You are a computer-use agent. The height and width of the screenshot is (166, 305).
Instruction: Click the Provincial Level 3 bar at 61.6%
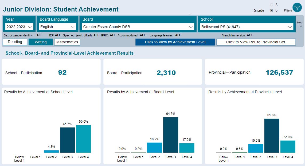tap(272, 135)
